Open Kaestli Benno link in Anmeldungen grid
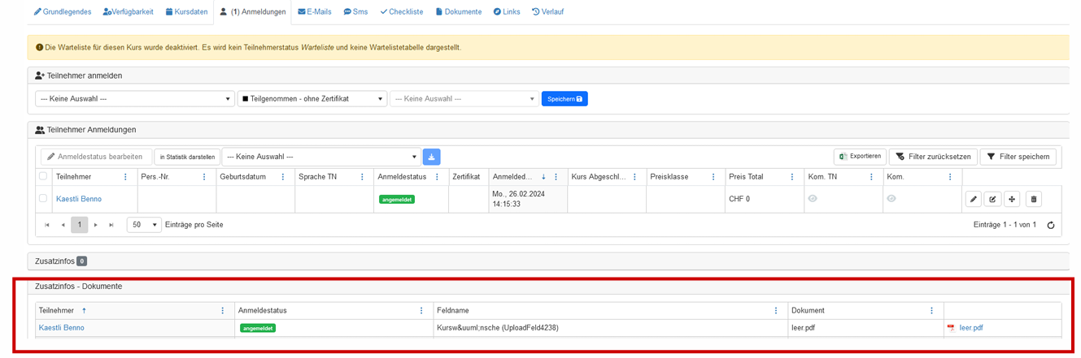This screenshot has width=1081, height=358. click(79, 199)
